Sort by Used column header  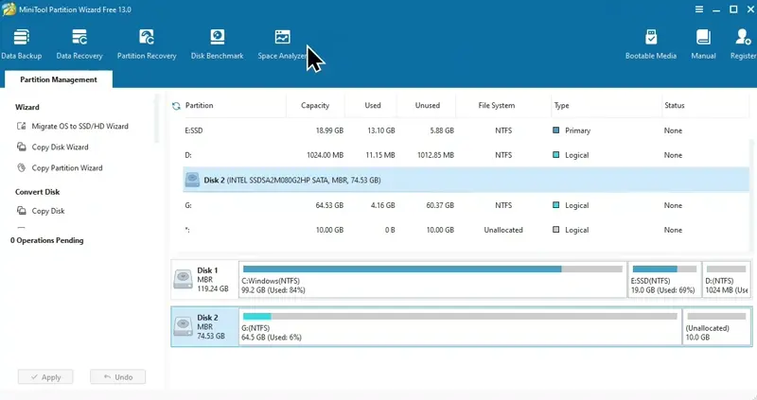coord(372,105)
